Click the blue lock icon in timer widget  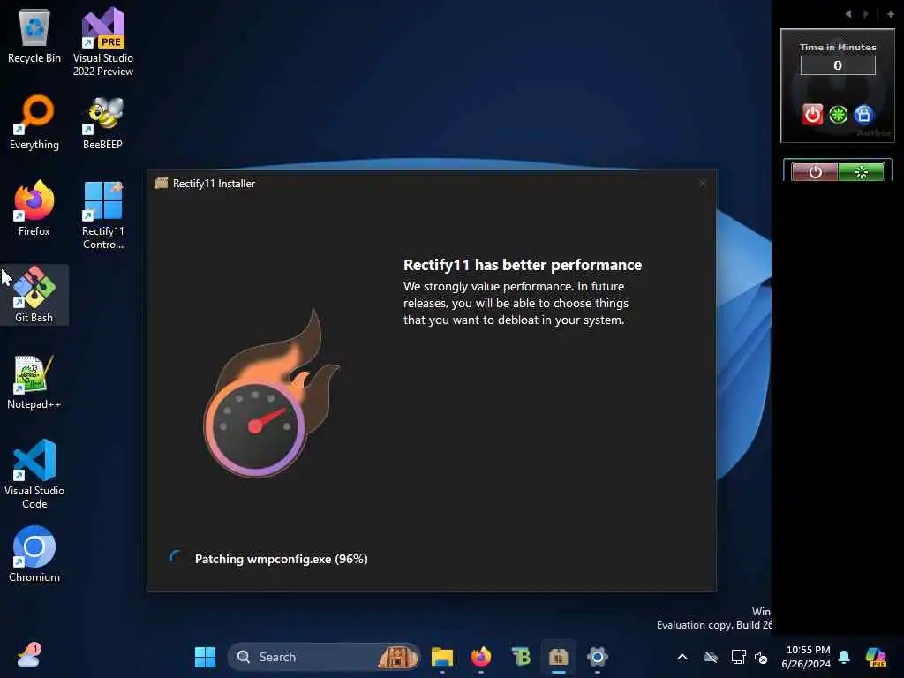click(x=863, y=115)
